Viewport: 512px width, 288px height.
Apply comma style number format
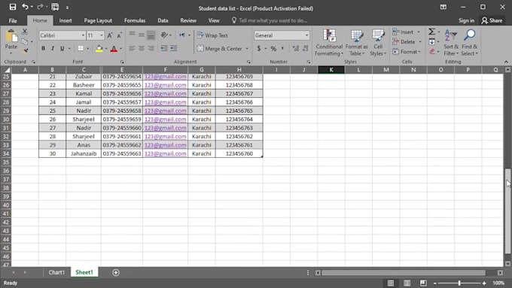coord(282,49)
